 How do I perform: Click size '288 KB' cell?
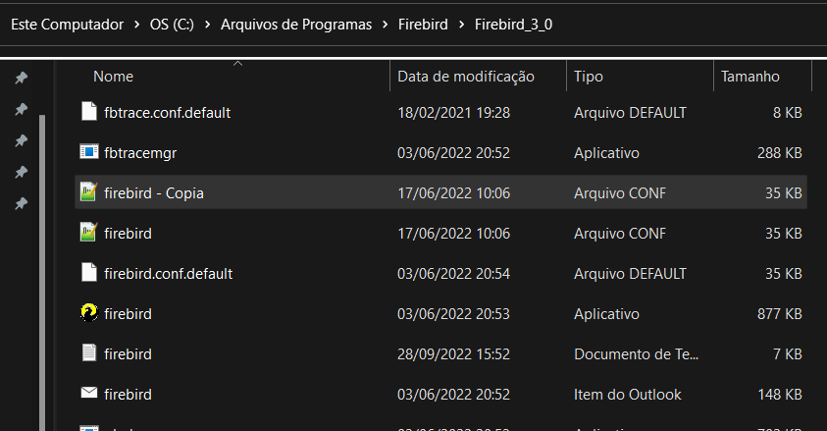tap(780, 153)
